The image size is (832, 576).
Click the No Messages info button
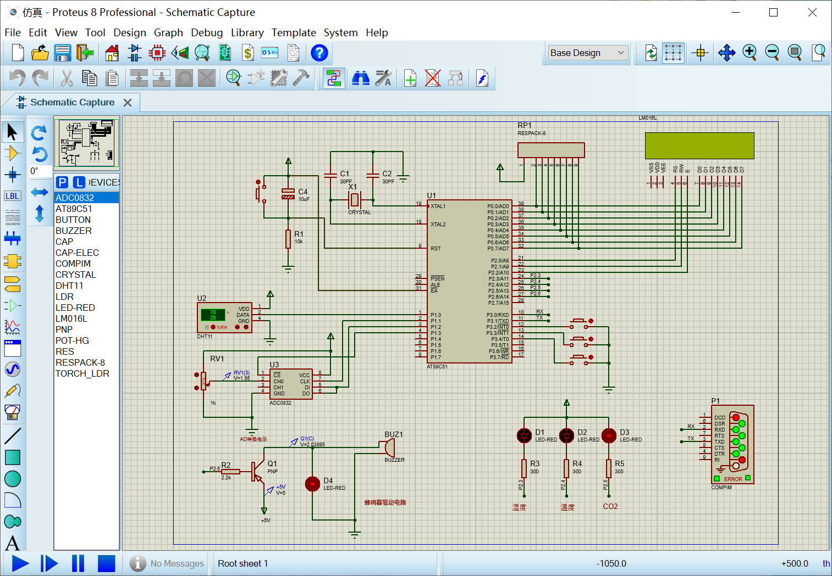tap(167, 563)
